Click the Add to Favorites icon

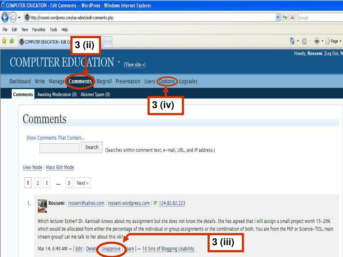point(12,41)
